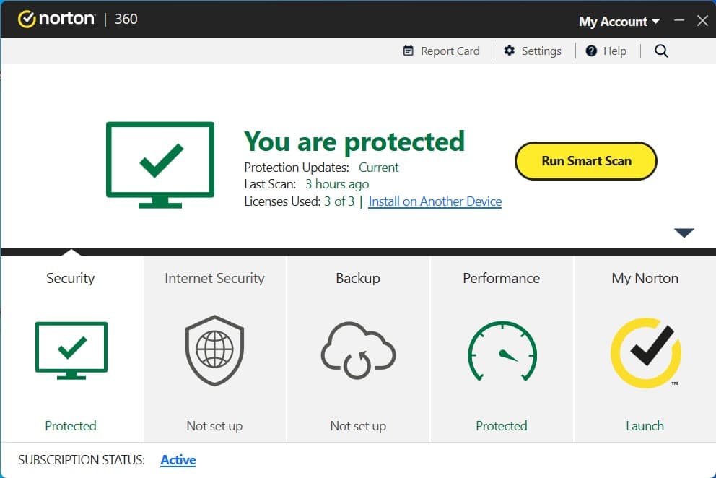The width and height of the screenshot is (716, 478).
Task: Click the large protected monitor icon
Action: pos(160,164)
